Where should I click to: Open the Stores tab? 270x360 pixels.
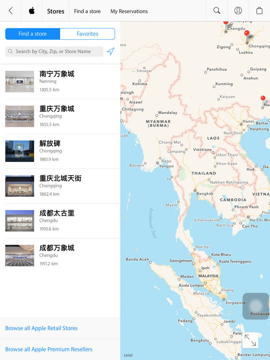click(x=56, y=11)
